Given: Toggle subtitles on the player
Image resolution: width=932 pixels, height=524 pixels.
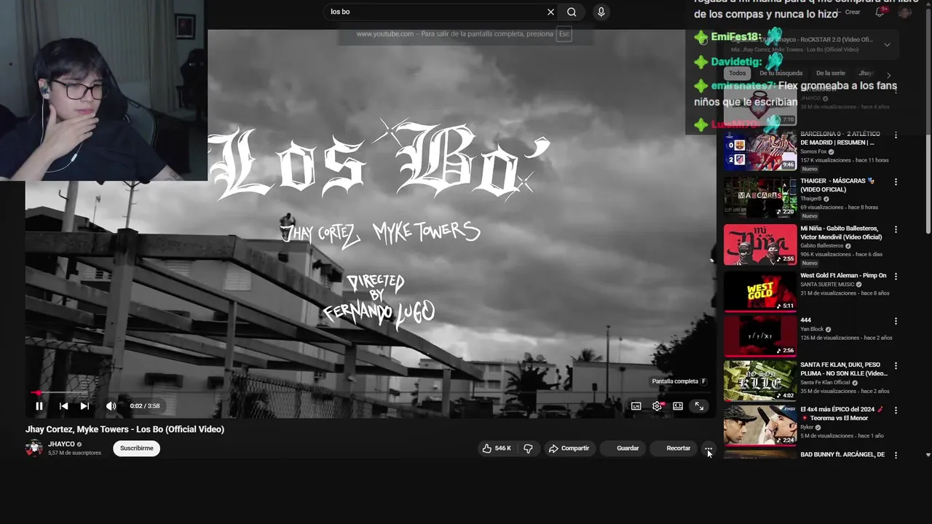Looking at the screenshot, I should (x=636, y=406).
